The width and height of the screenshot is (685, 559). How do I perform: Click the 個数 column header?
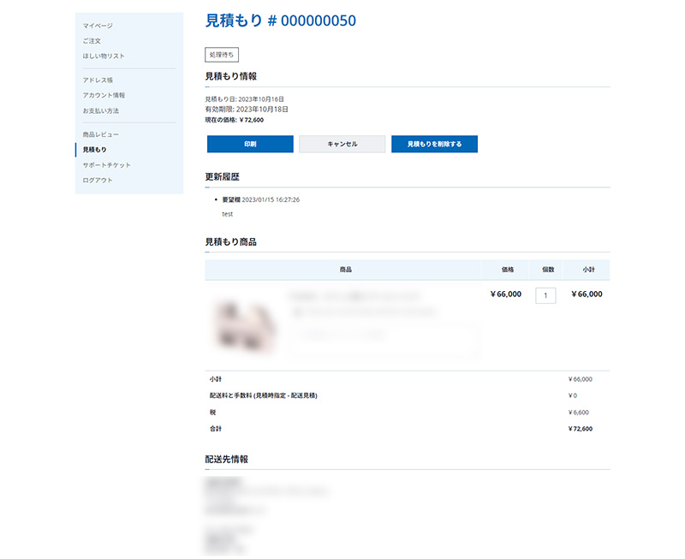(x=548, y=270)
